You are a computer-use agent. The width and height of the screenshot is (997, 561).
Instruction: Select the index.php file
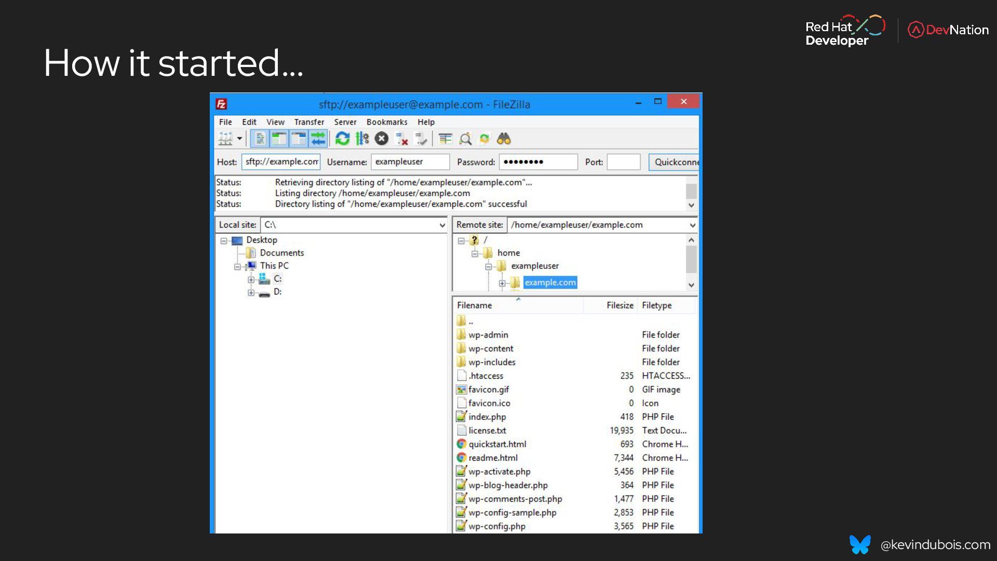(x=575, y=417)
